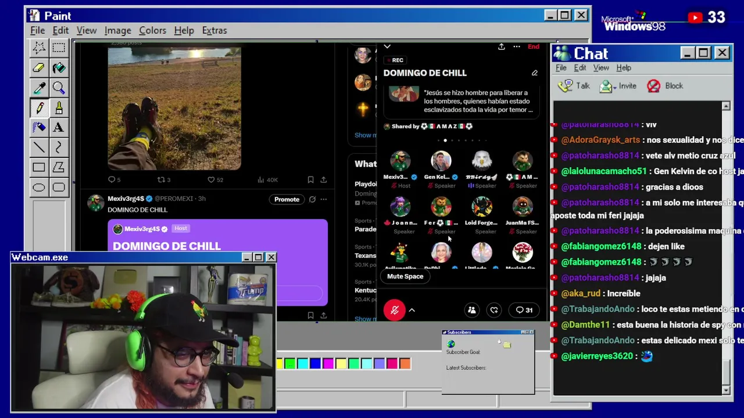Click the share icon in the Space header
Viewport: 744px width, 418px height.
(x=501, y=46)
